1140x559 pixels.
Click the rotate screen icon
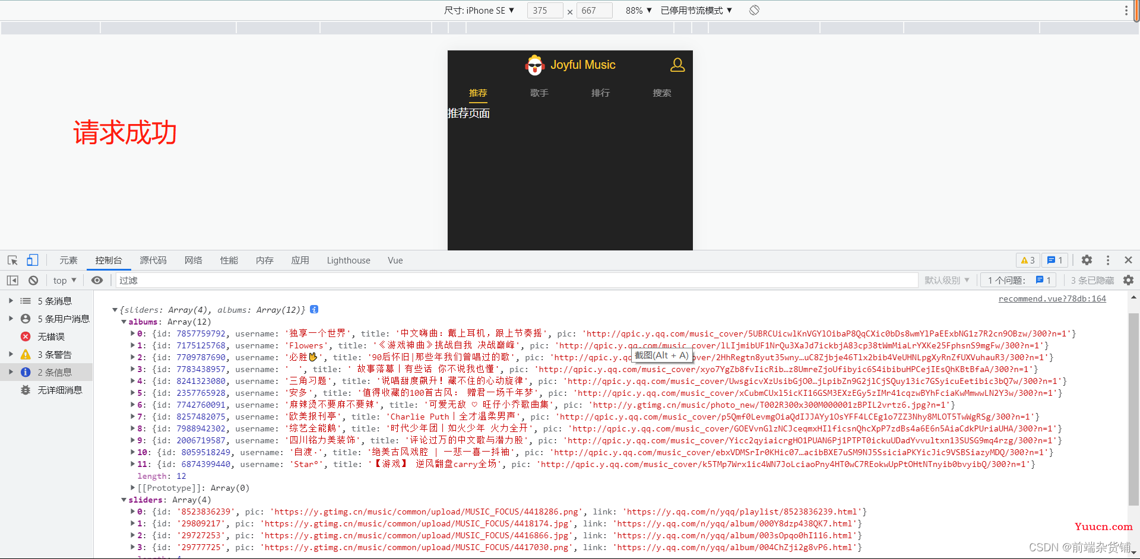(754, 10)
